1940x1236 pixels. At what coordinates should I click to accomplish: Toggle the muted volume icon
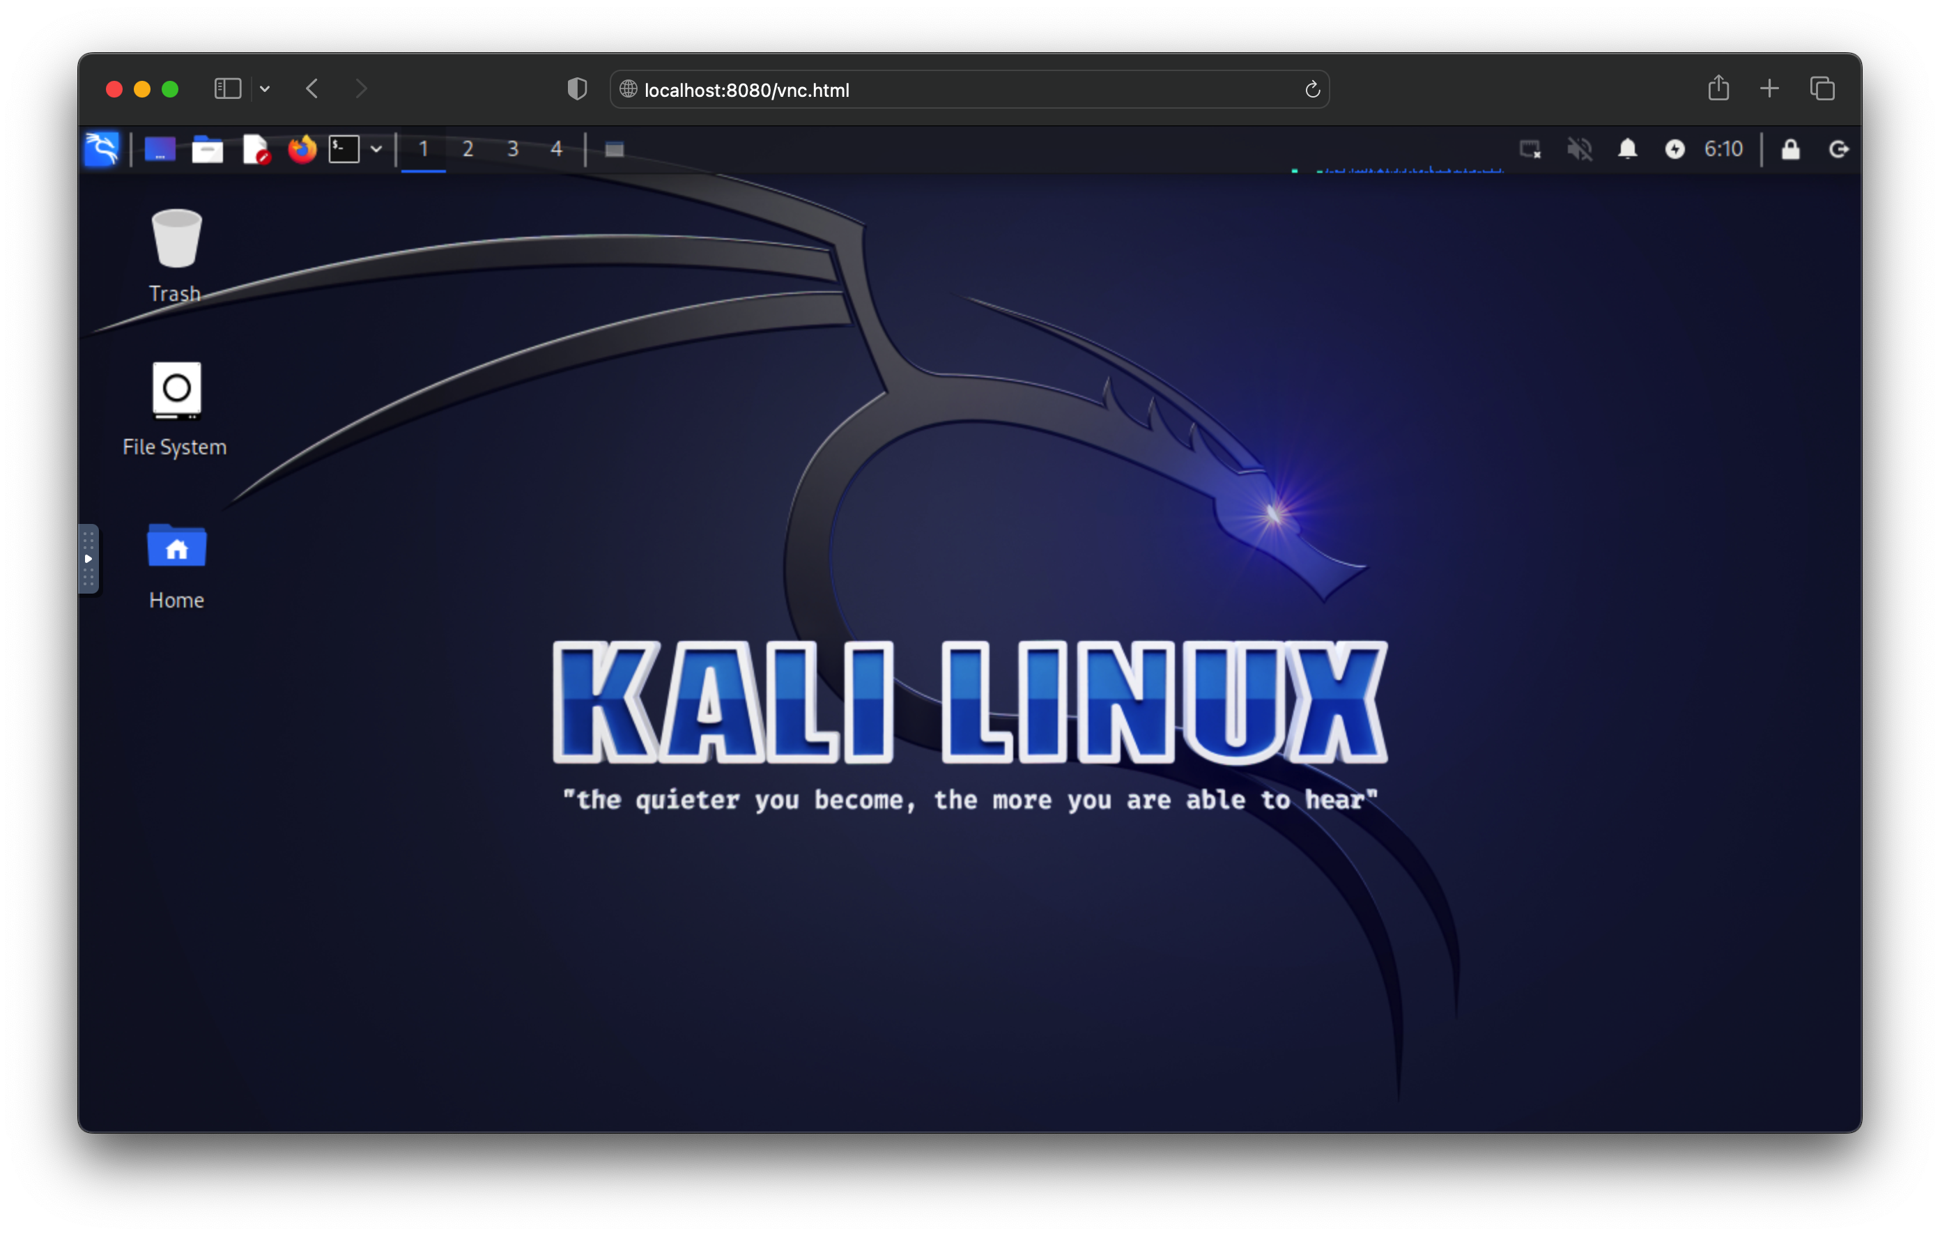(x=1579, y=149)
